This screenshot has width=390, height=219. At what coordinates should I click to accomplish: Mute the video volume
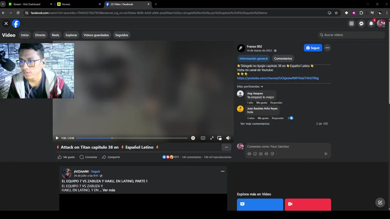[x=228, y=138]
